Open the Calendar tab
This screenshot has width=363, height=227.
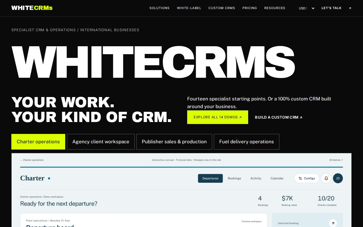pos(277,178)
